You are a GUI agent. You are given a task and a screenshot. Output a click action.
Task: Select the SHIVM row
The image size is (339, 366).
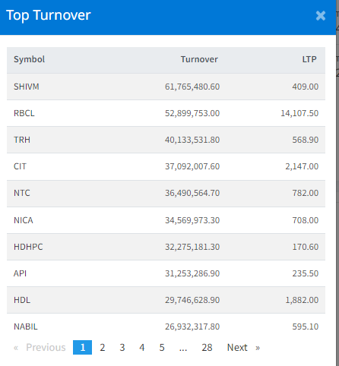pos(166,87)
